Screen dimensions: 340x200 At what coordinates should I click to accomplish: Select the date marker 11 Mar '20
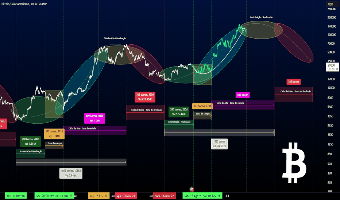point(65,196)
